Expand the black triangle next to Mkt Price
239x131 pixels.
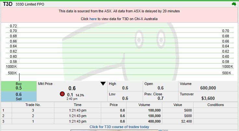click(103, 84)
